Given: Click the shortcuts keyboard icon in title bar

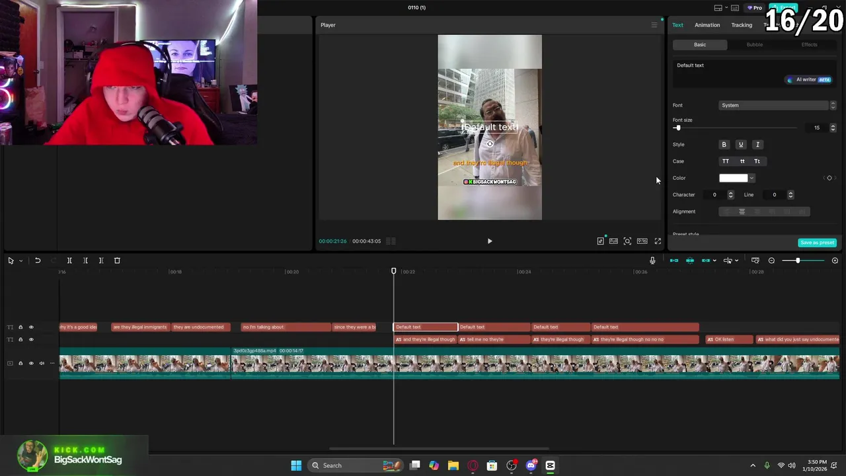Looking at the screenshot, I should (x=735, y=8).
